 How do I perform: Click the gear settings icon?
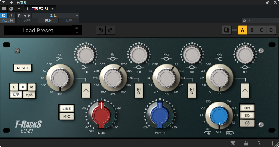point(244,20)
